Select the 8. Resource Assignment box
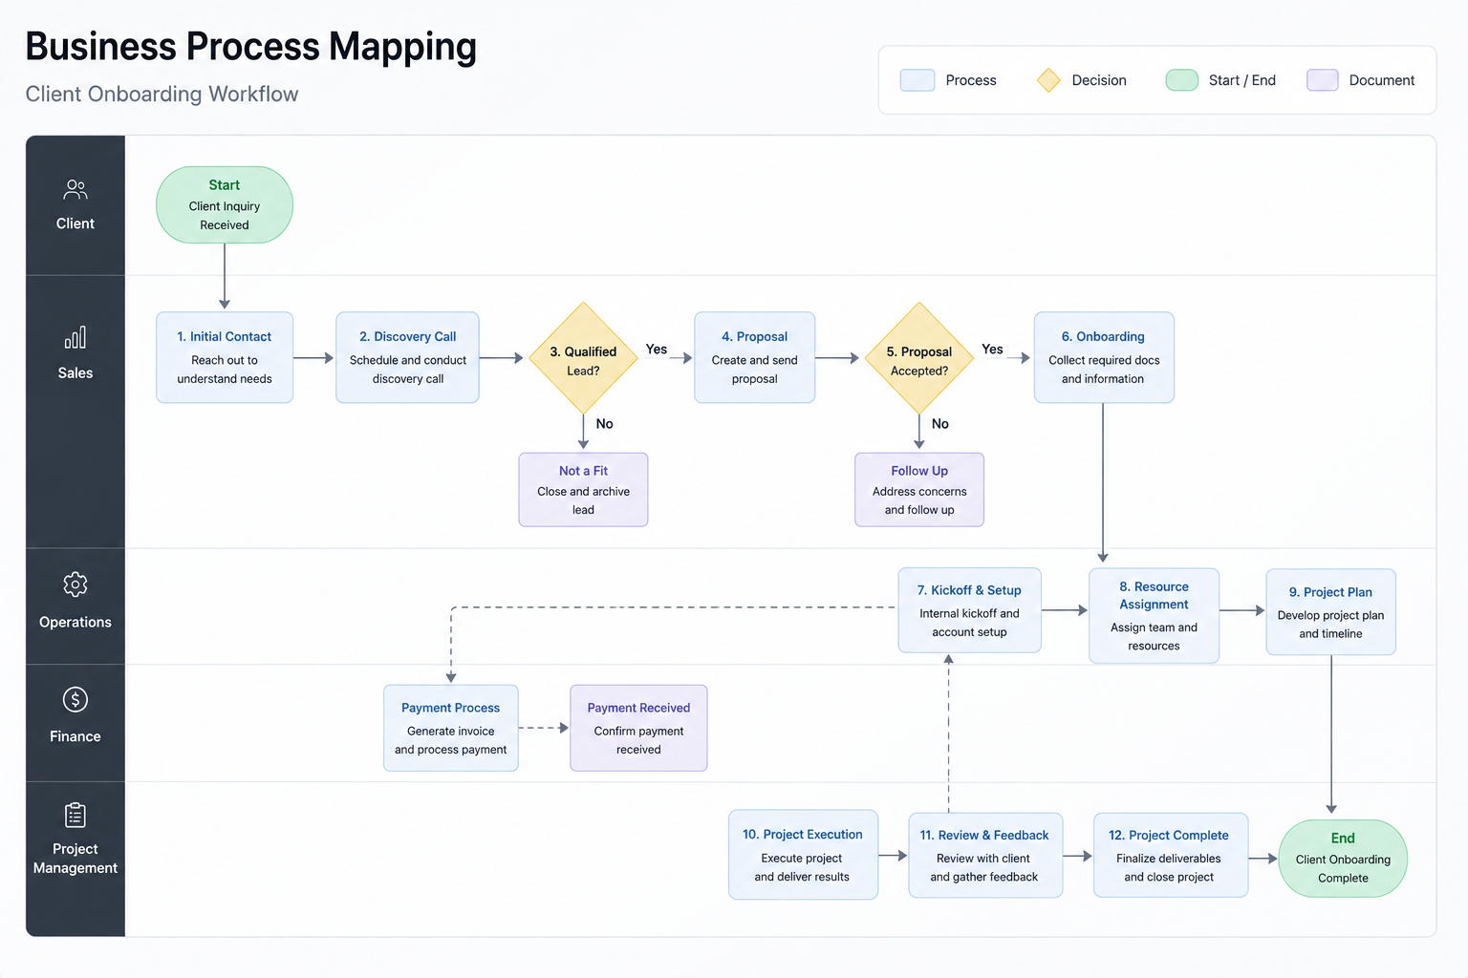The width and height of the screenshot is (1468, 978). 1155,616
